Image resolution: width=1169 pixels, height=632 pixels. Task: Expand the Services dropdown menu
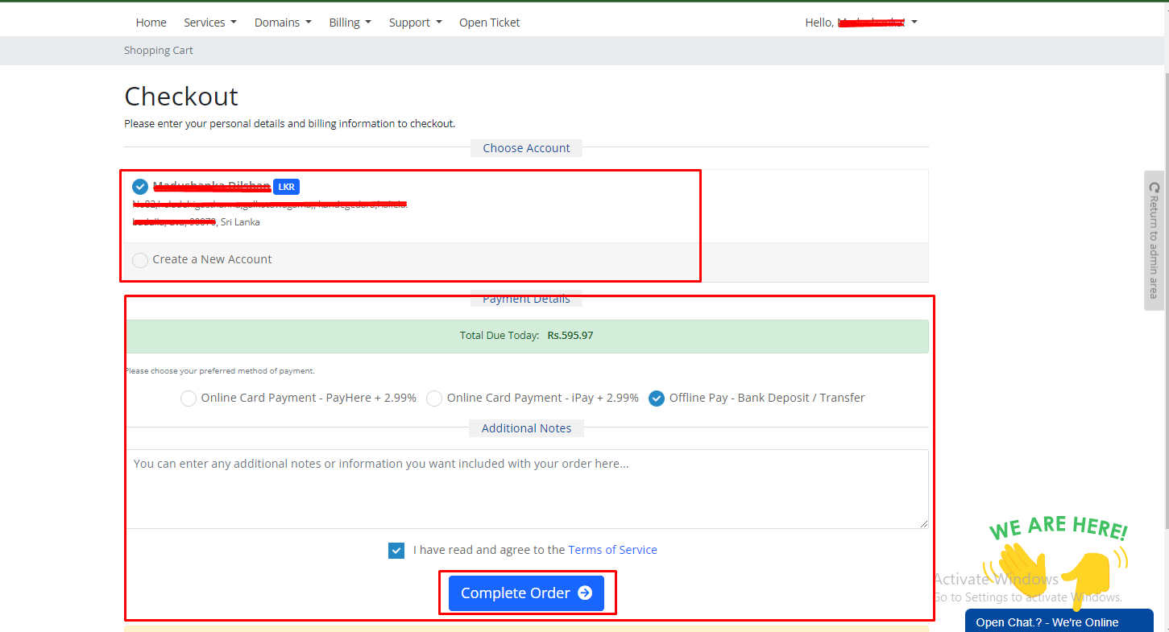(209, 23)
